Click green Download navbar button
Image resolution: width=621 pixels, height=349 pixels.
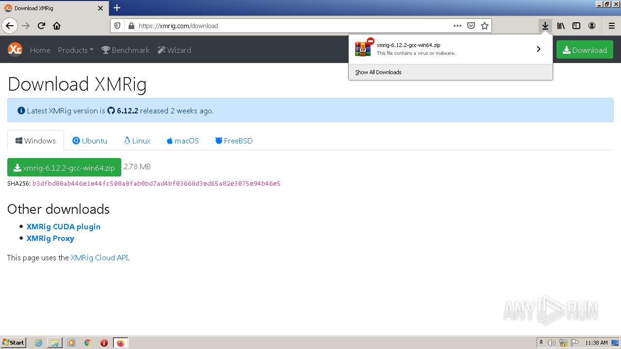click(585, 50)
